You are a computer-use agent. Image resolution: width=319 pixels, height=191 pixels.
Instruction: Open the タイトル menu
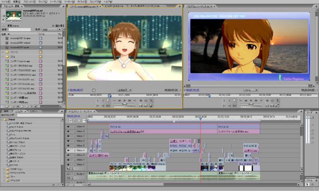click(82, 2)
